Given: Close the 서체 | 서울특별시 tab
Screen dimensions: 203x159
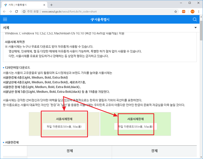Looking at the screenshot, I should tap(44, 5).
